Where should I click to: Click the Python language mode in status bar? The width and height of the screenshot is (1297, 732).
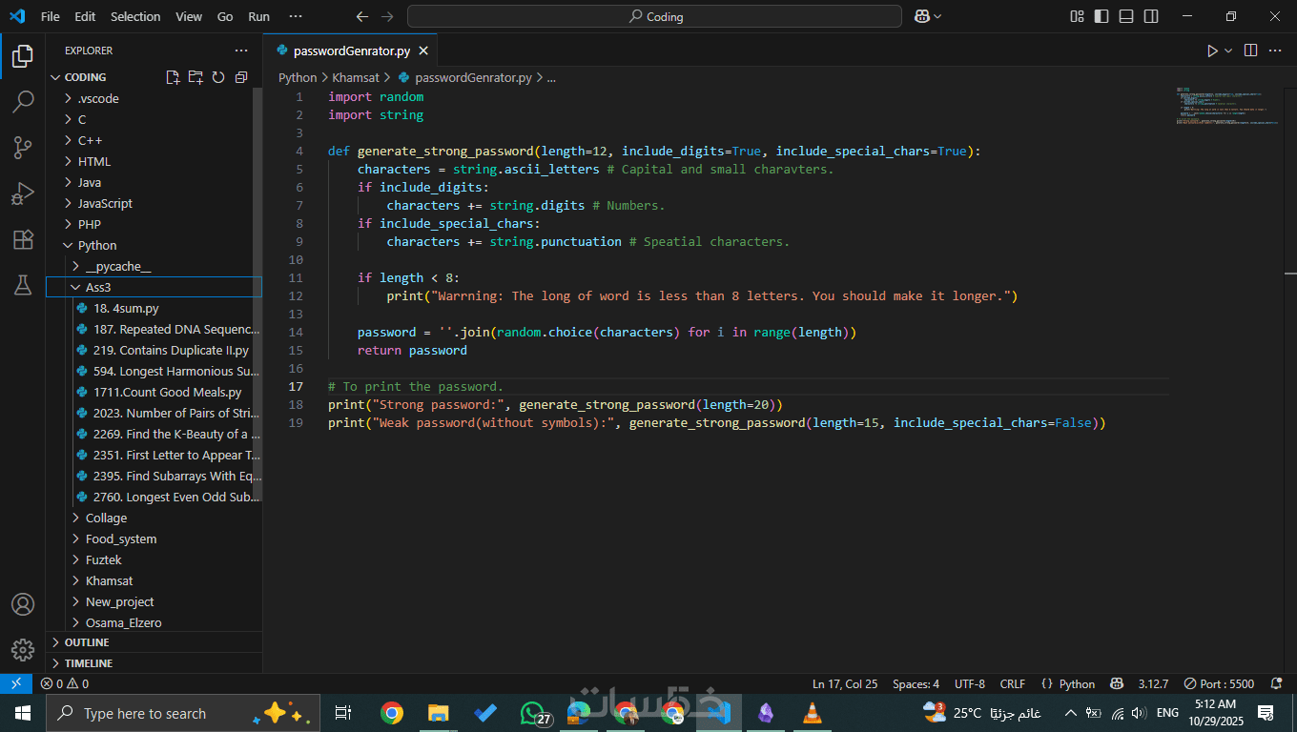[1077, 683]
